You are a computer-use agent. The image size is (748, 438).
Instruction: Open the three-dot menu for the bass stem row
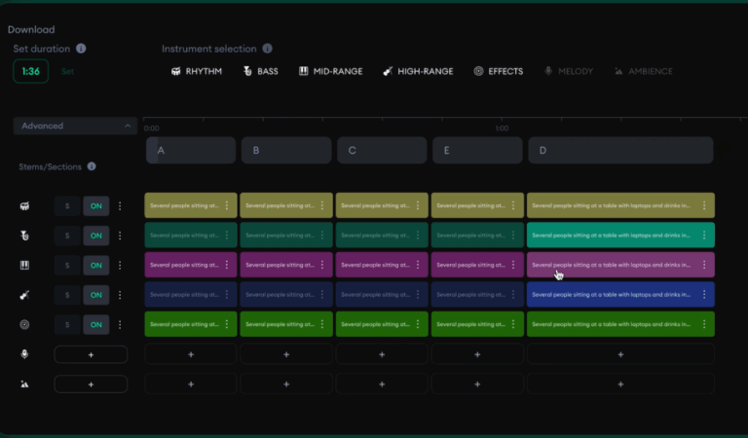click(x=120, y=236)
